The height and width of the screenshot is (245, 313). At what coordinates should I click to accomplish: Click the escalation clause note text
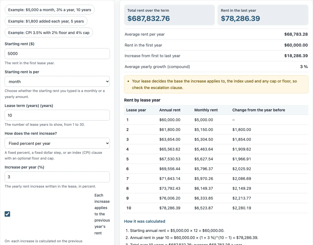214,84
